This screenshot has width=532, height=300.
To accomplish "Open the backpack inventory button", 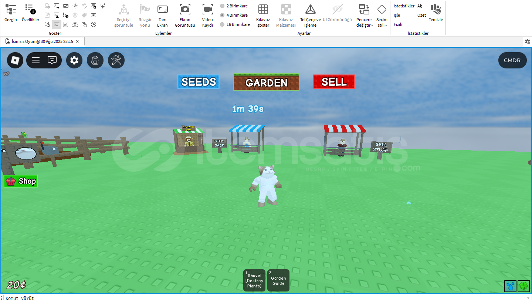I will pyautogui.click(x=95, y=60).
